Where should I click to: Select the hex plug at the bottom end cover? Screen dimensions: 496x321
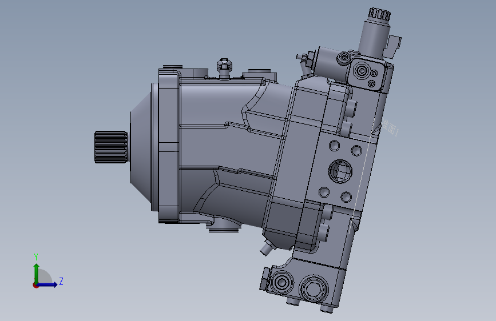314,289
